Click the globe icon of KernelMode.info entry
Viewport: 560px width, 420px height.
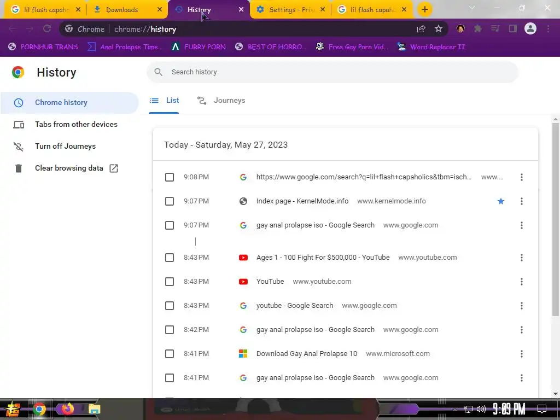point(243,201)
